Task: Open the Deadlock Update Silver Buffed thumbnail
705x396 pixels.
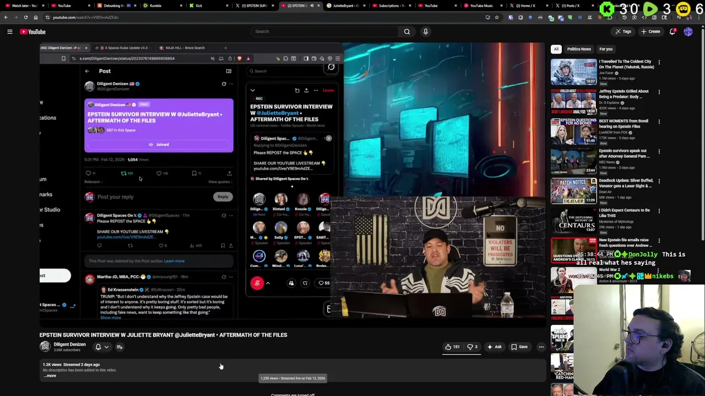Action: point(573,190)
